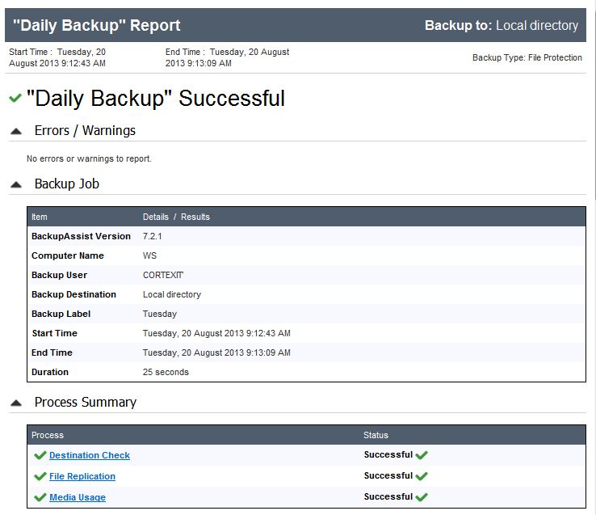Click the "Daily Backup" Report title in header

[97, 26]
